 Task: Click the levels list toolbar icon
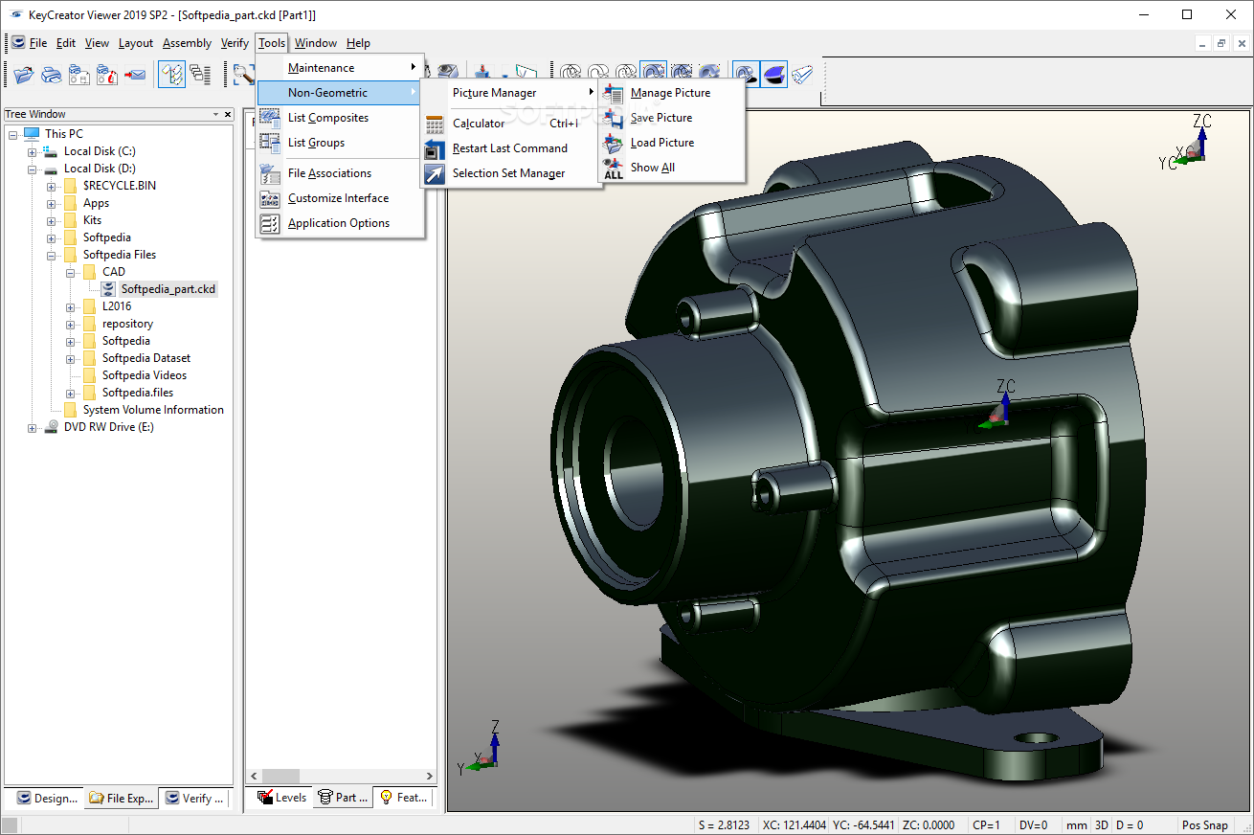(x=200, y=74)
